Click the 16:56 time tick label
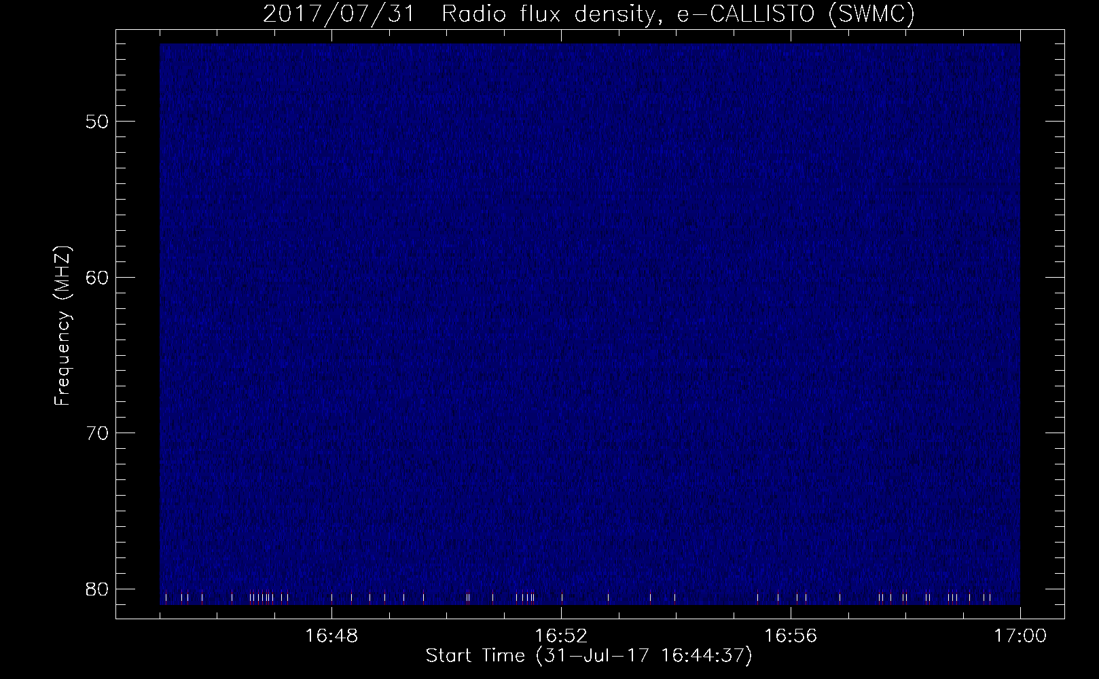Viewport: 1099px width, 679px height. tap(791, 636)
